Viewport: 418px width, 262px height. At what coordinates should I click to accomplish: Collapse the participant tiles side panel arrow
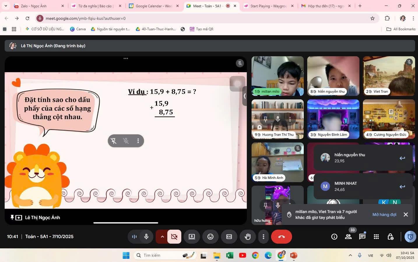tap(245, 96)
